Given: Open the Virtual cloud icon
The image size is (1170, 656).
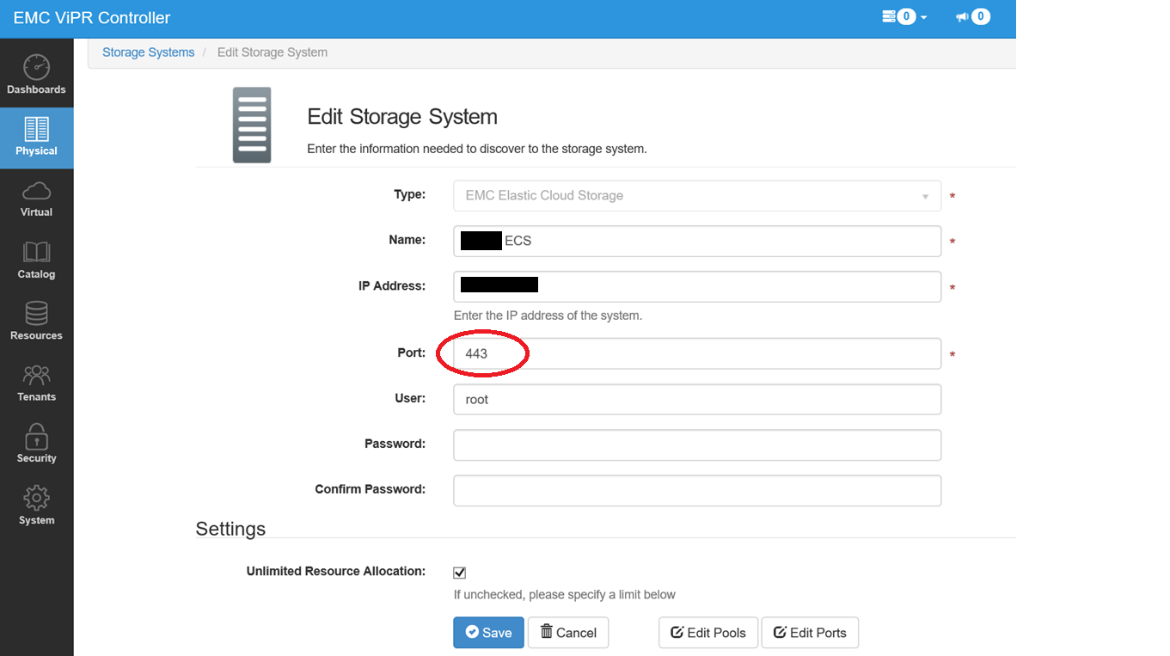Looking at the screenshot, I should coord(36,191).
